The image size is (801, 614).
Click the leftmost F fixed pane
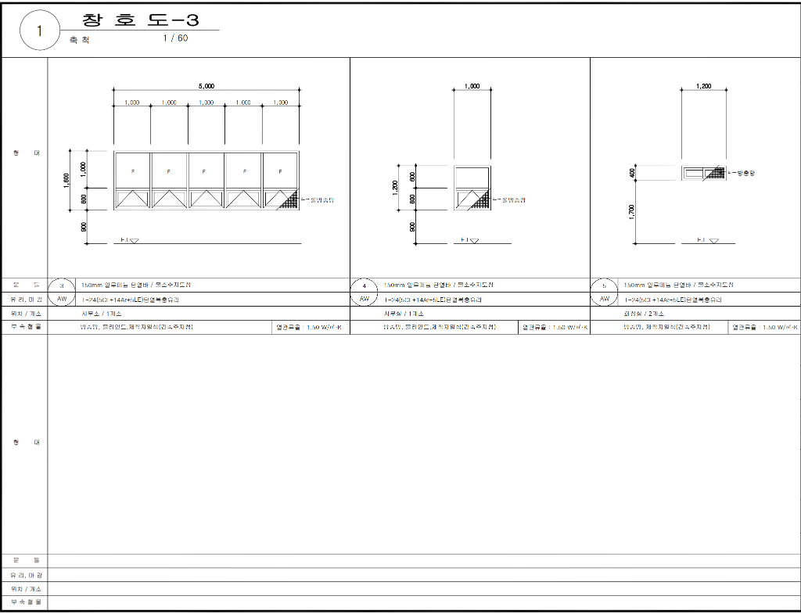(x=132, y=171)
